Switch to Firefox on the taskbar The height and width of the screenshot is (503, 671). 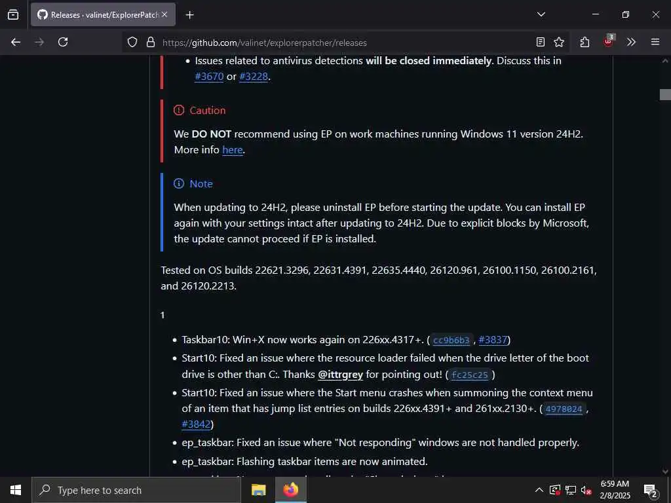coord(290,490)
